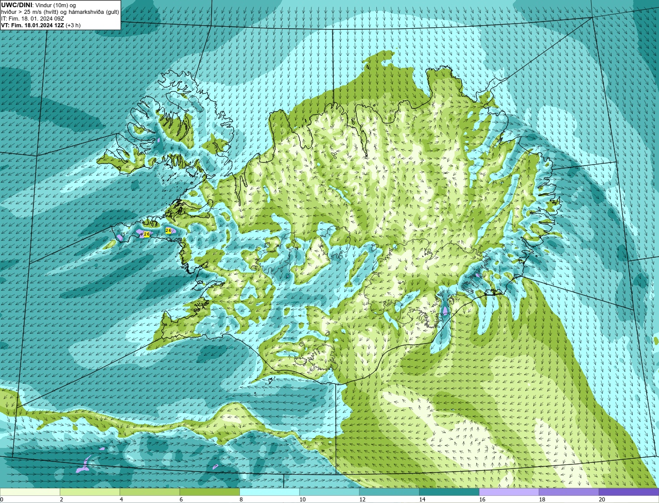
Task: Pick the pale cyan 8–10 m/s legend swatch
Action: coord(270,492)
